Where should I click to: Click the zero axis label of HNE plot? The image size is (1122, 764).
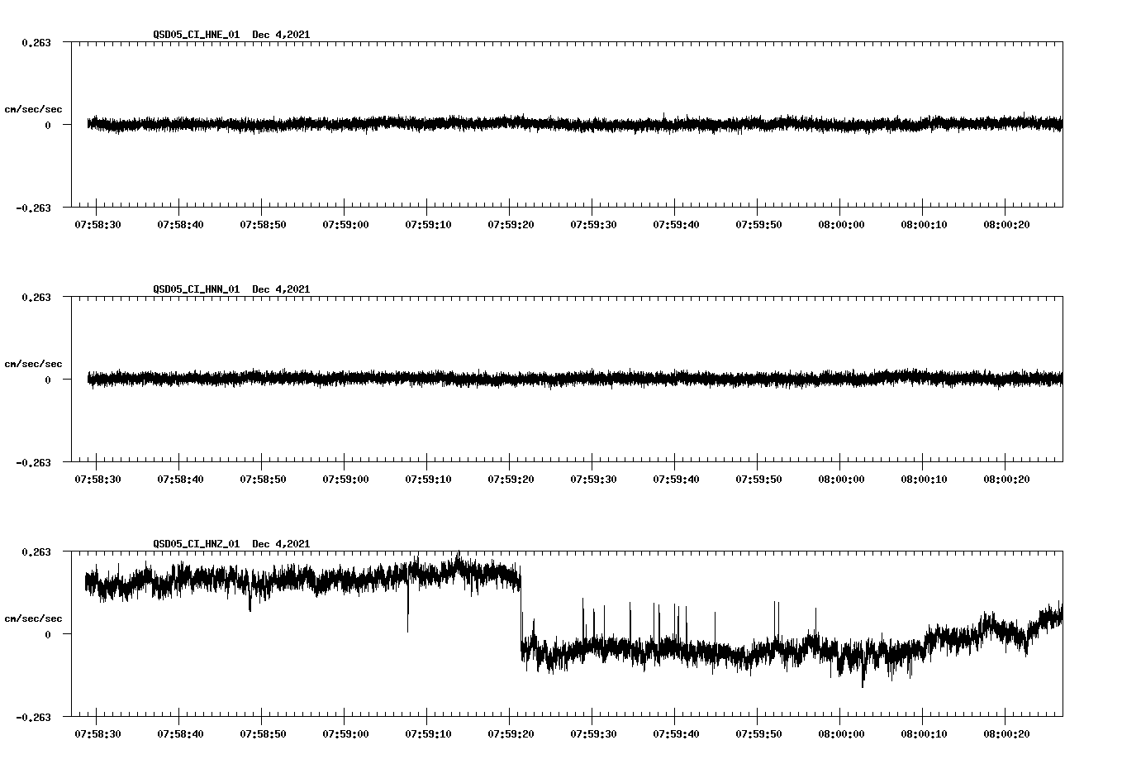pyautogui.click(x=48, y=125)
